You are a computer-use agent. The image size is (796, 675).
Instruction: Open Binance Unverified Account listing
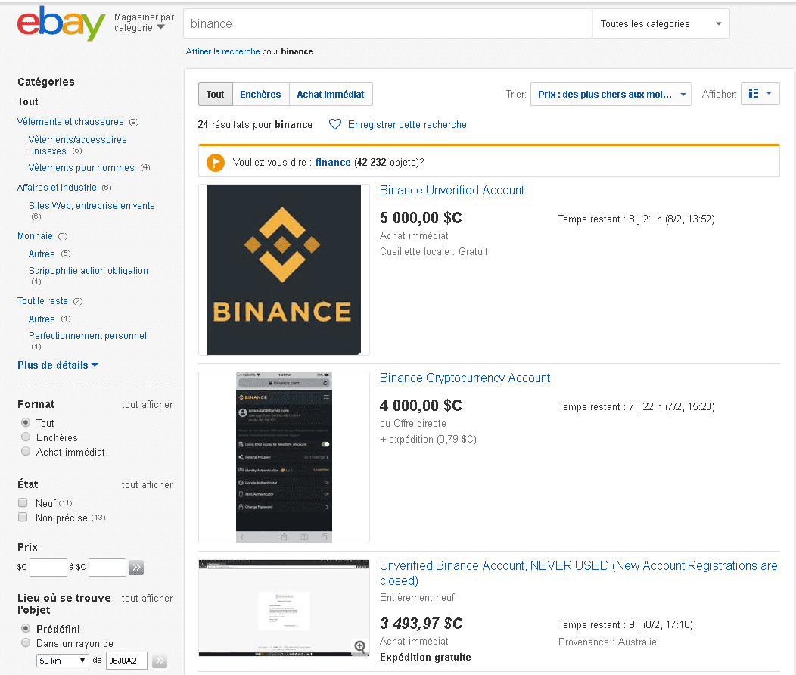[452, 191]
